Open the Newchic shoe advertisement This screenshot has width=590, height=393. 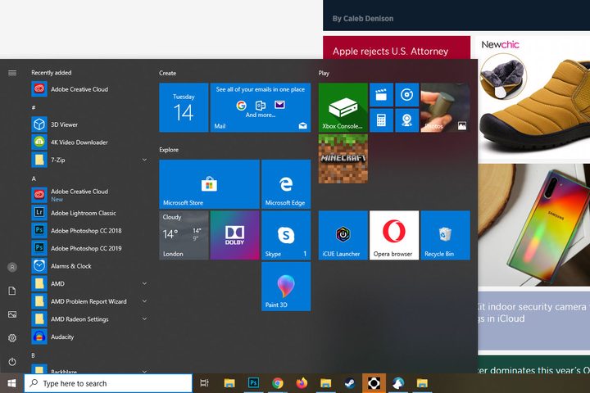[x=534, y=97]
